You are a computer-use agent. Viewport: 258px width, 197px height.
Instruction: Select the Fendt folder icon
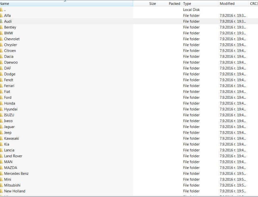(1, 80)
